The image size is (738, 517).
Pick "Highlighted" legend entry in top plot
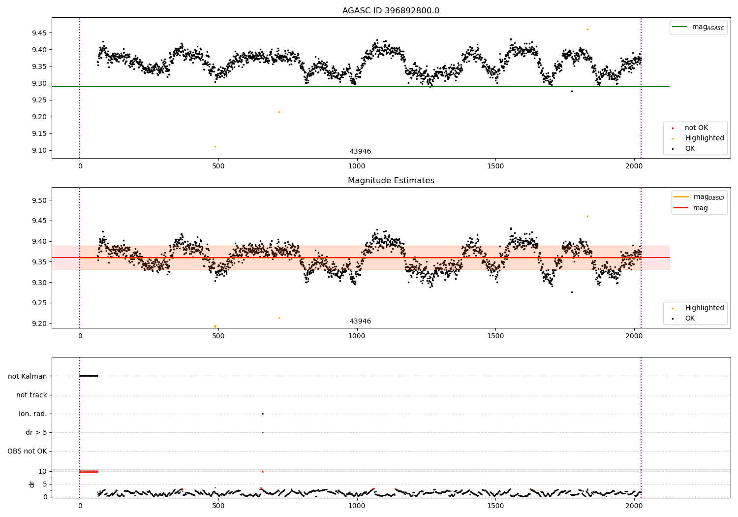(699, 138)
